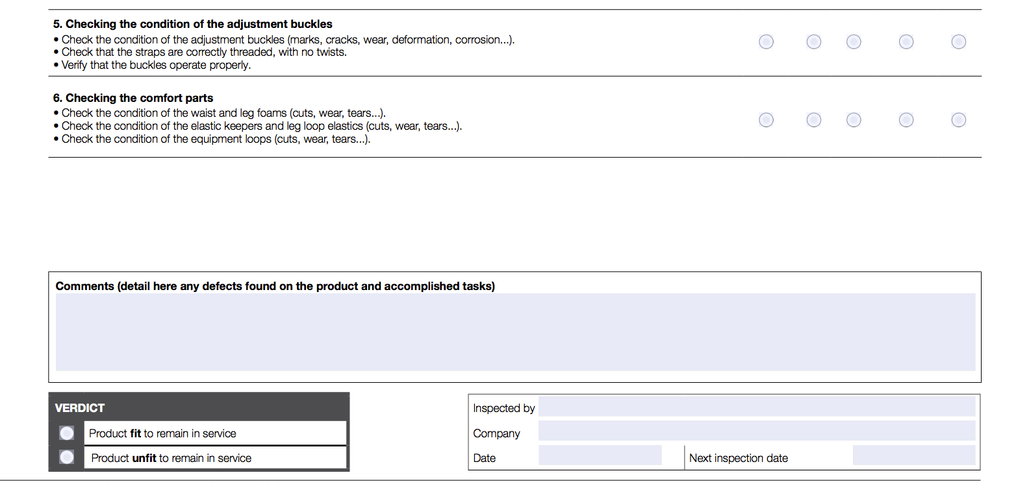Screen dimensions: 1029x486
Task: Click the 'Product unfit to remain in service' label
Action: (171, 458)
